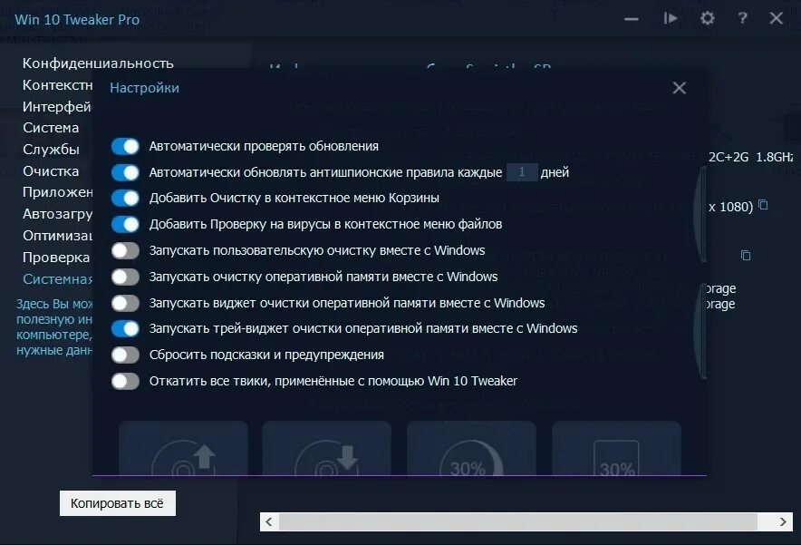Open Контекстное меню section in sidebar
Screen dimensions: 801x545
pos(57,85)
